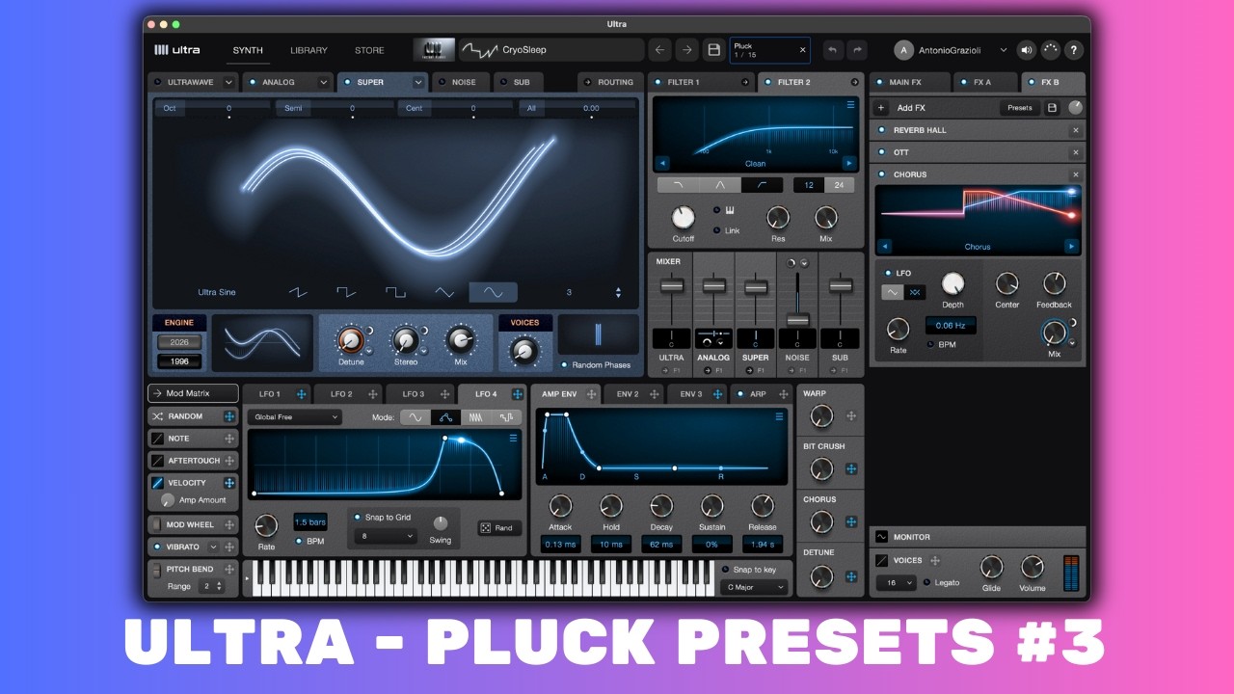This screenshot has height=694, width=1234.
Task: Toggle the ULTRAWAVE oscillator power
Action: pos(159,82)
